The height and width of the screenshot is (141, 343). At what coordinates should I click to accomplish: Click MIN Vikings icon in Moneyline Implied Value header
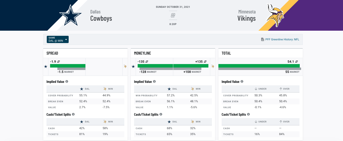(192, 89)
